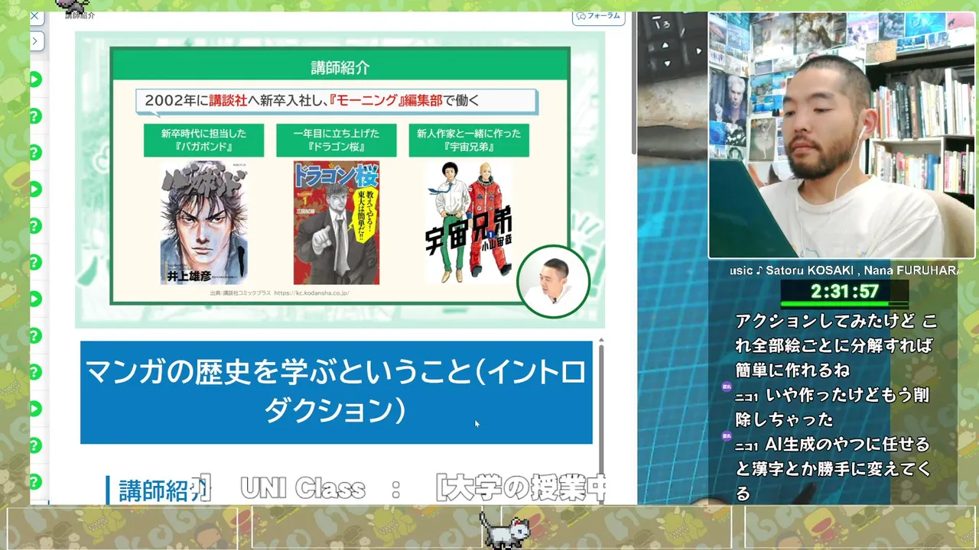Select the fourth play icon in the lesson list

[35, 409]
